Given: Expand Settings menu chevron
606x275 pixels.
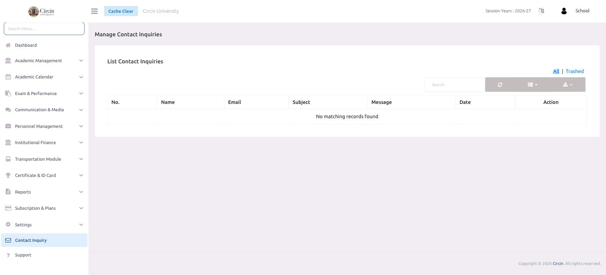Looking at the screenshot, I should tap(81, 225).
